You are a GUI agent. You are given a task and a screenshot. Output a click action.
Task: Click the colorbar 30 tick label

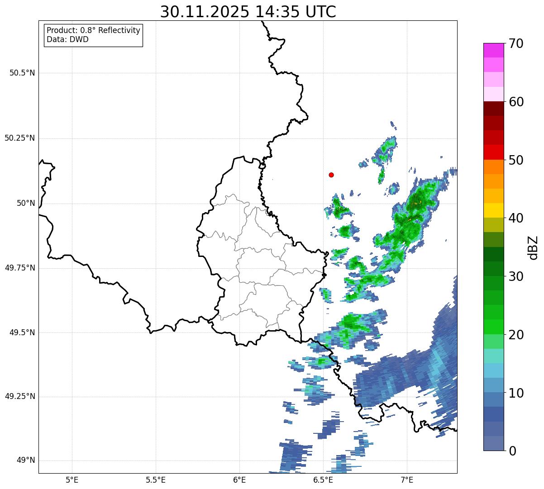[516, 276]
